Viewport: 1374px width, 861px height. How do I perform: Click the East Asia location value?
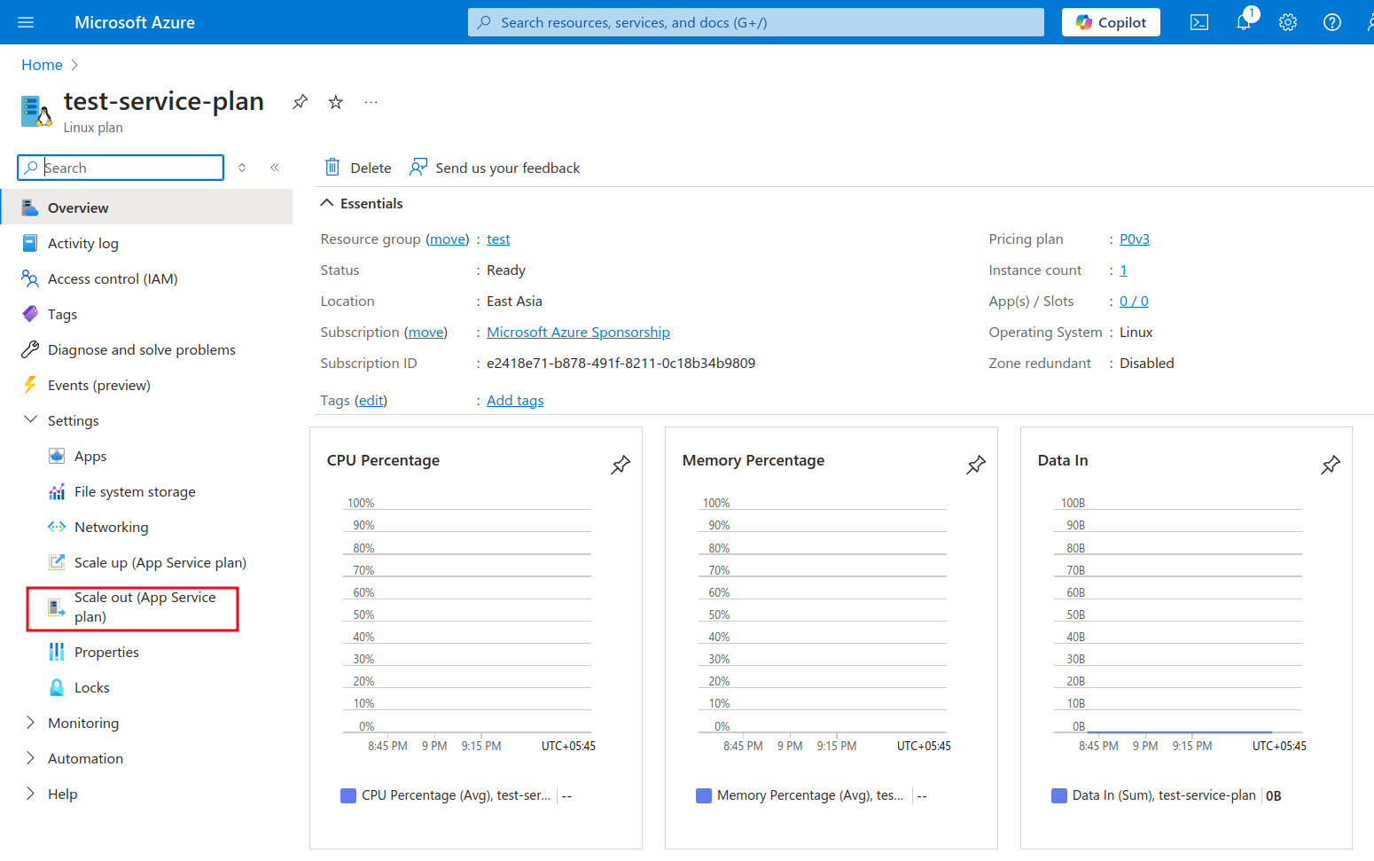514,301
